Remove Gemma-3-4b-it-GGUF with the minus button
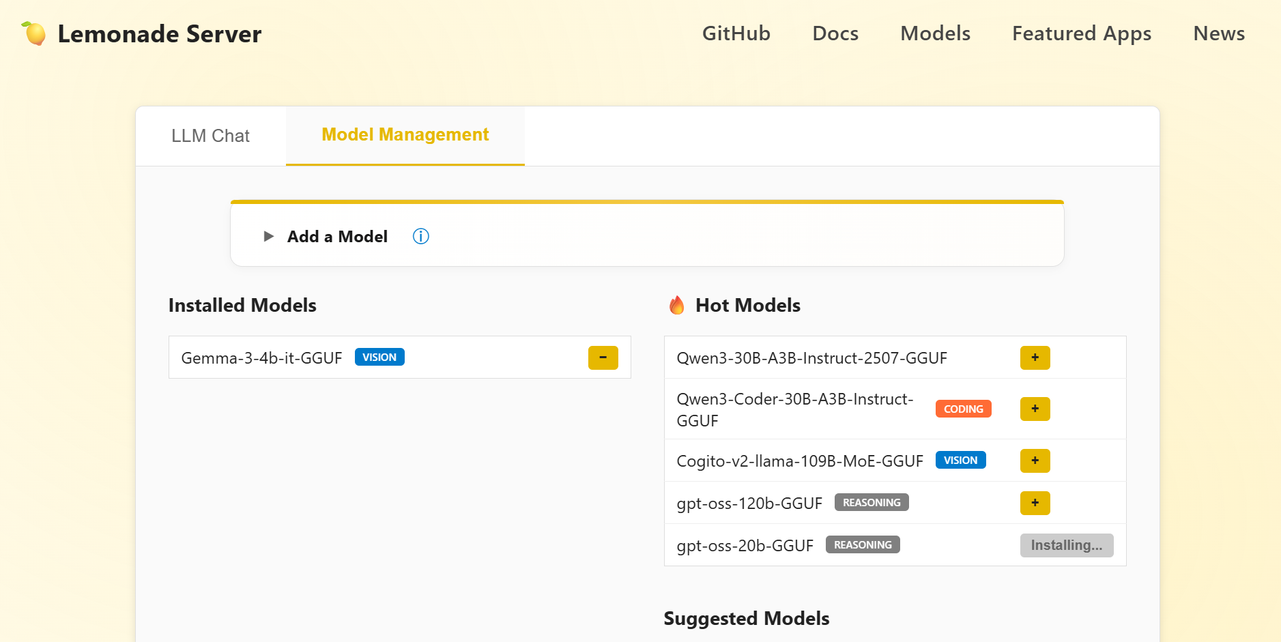 [x=603, y=358]
